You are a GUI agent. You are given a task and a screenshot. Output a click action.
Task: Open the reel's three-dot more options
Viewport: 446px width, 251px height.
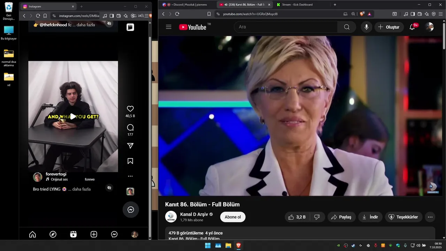[130, 176]
